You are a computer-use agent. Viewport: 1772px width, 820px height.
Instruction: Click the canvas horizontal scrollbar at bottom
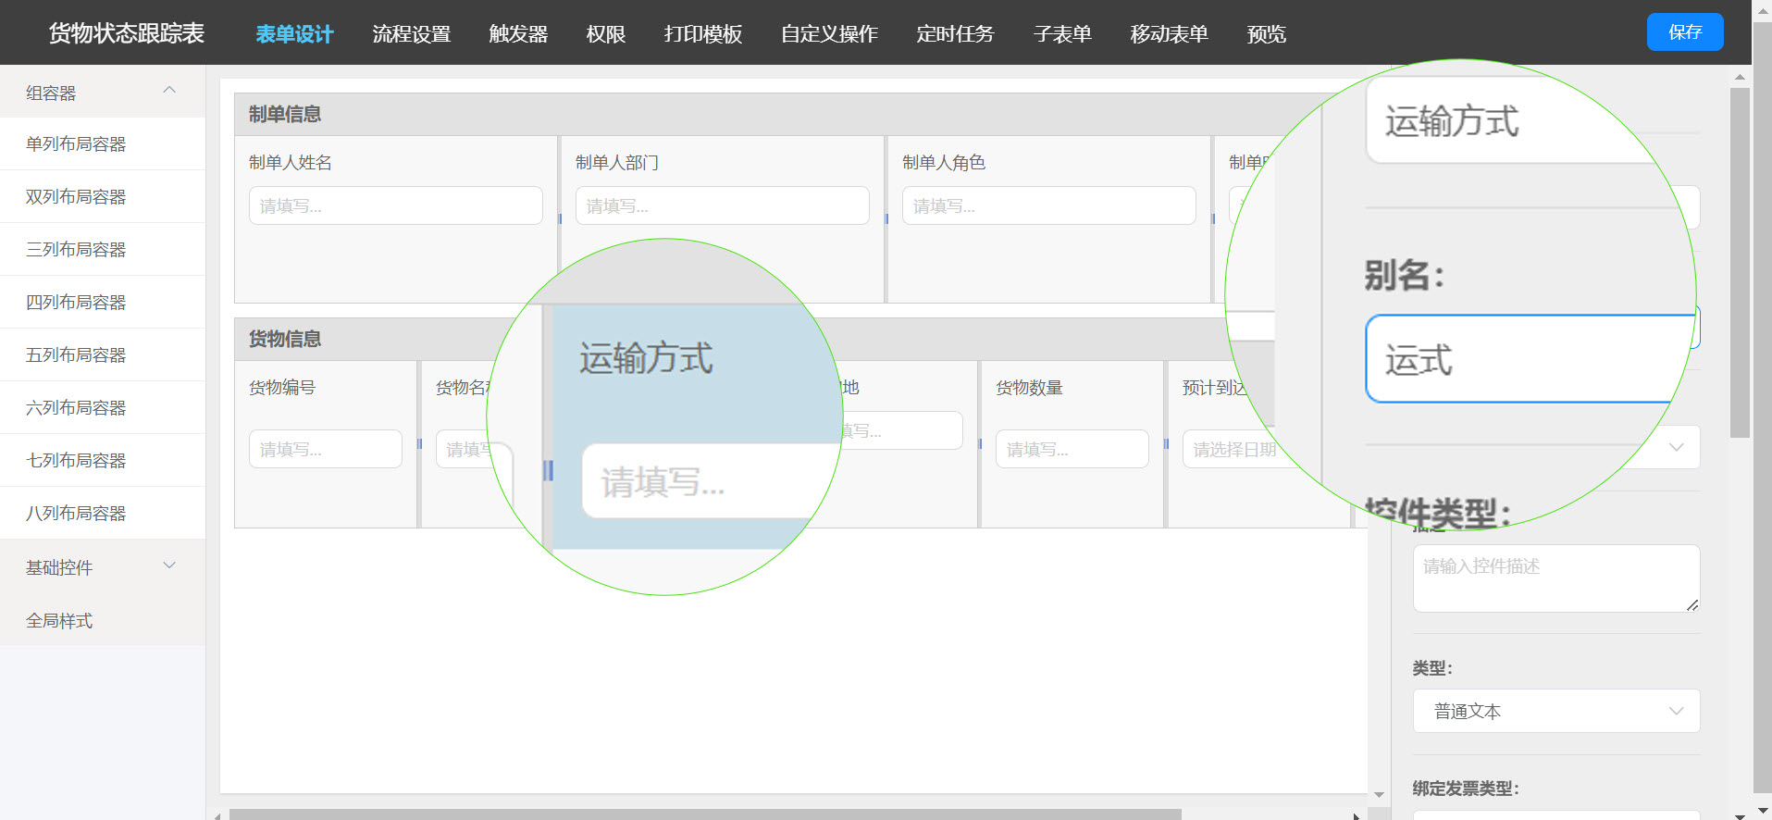705,814
